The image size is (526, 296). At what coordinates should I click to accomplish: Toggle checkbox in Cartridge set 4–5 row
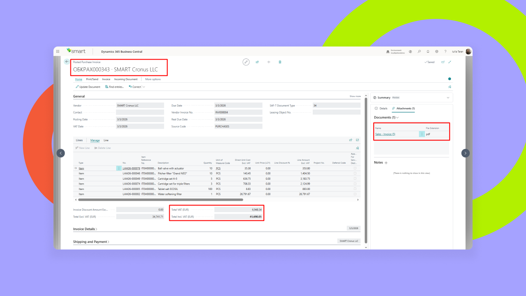(355, 178)
